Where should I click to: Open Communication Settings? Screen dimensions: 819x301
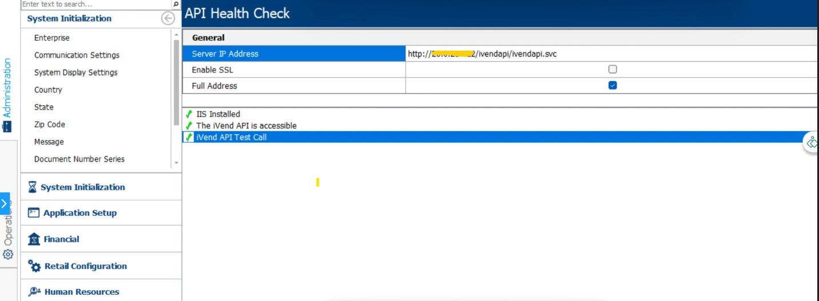(77, 55)
